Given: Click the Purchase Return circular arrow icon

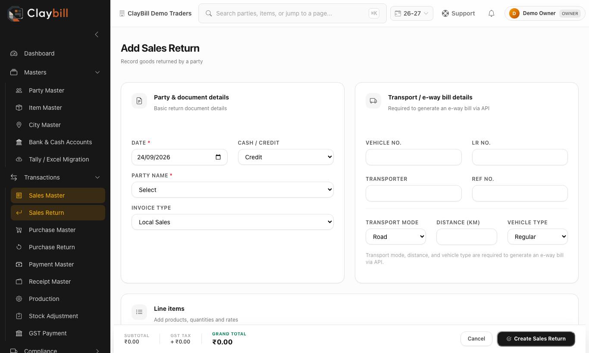Looking at the screenshot, I should (x=19, y=247).
